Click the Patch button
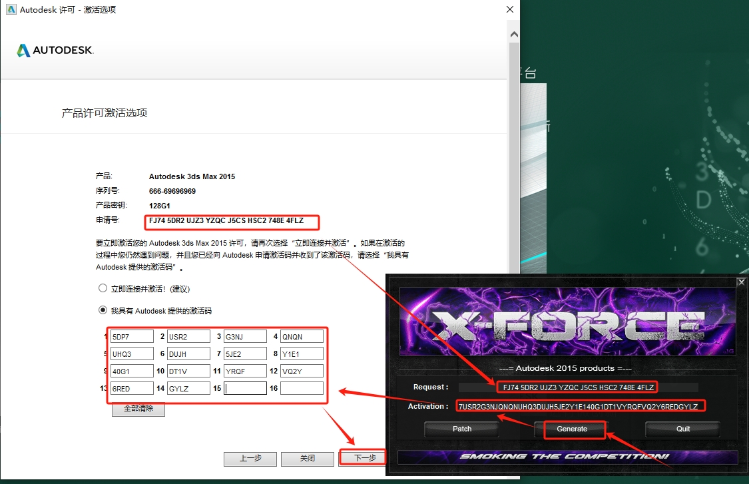749x484 pixels. tap(461, 429)
